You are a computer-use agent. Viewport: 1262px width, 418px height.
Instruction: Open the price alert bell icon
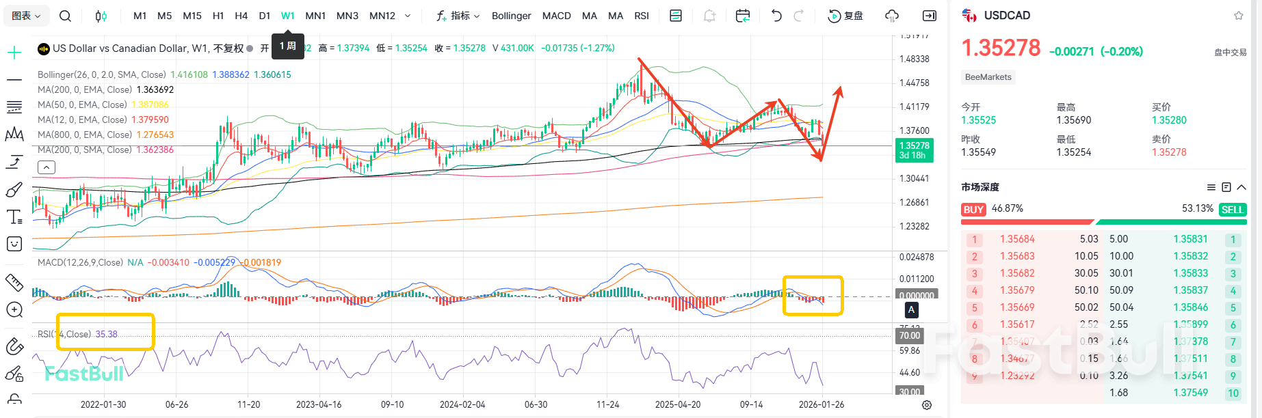(709, 16)
